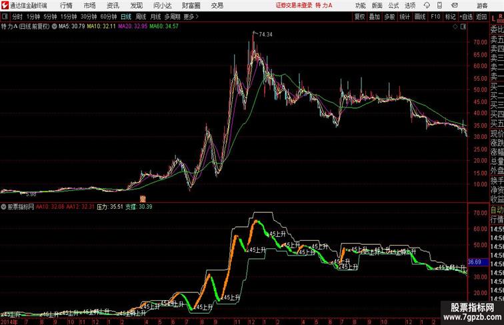Image resolution: width=504 pixels, height=325 pixels.
Task: Switch to the 30分钟 period tab
Action: click(x=89, y=17)
